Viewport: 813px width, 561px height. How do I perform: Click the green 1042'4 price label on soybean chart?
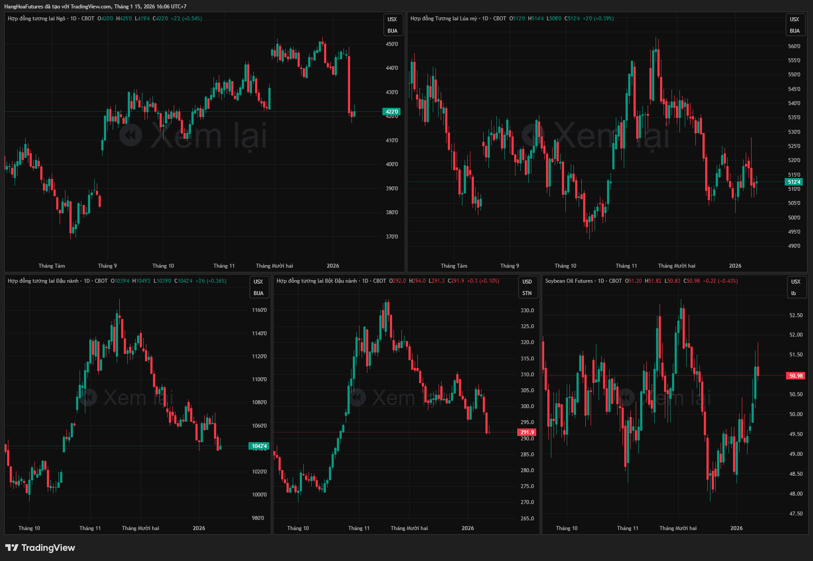tap(259, 446)
